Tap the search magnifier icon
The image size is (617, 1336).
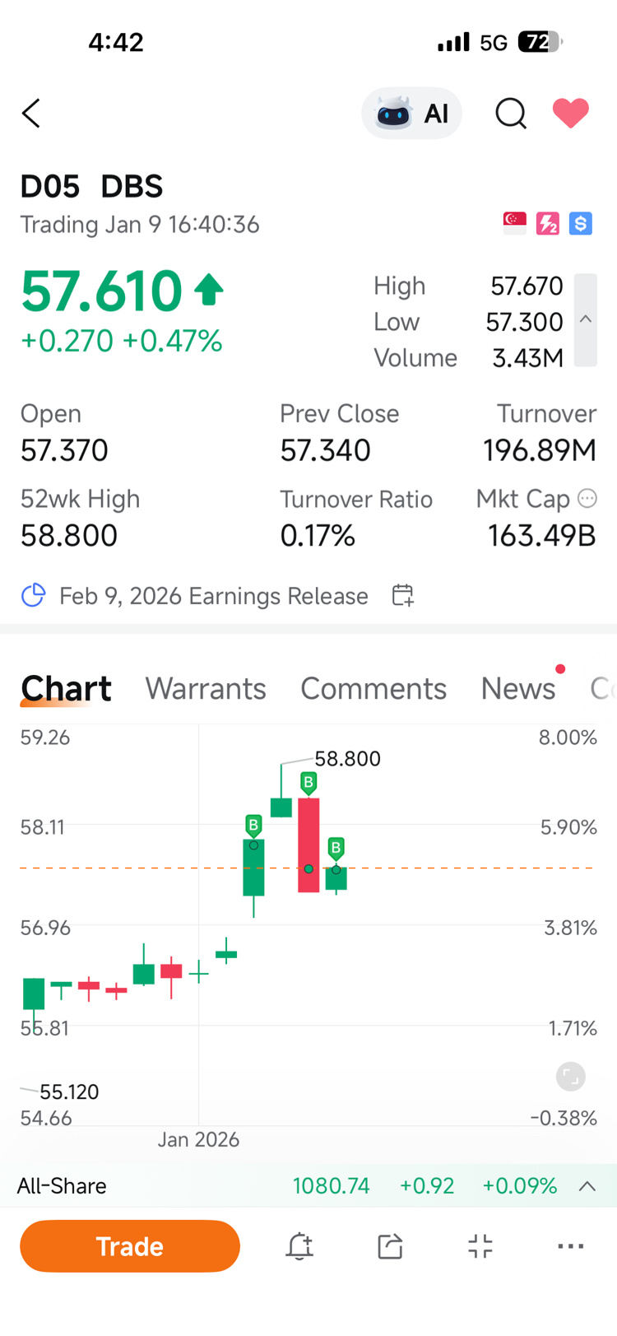(x=510, y=114)
